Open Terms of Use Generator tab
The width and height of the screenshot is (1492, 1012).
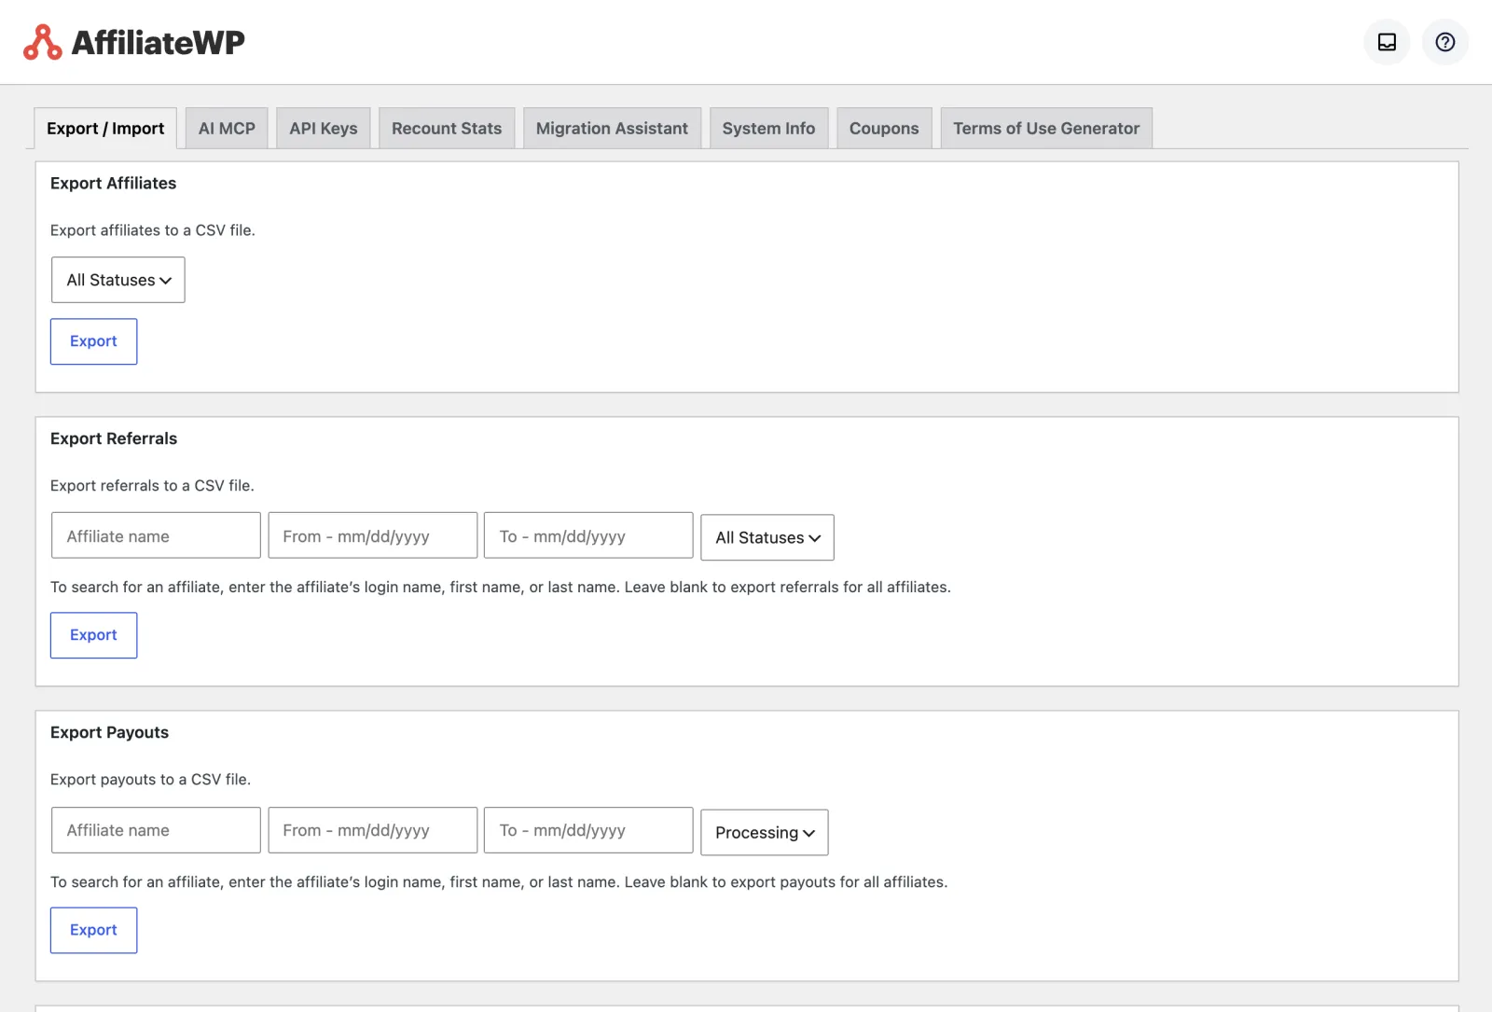(x=1046, y=129)
